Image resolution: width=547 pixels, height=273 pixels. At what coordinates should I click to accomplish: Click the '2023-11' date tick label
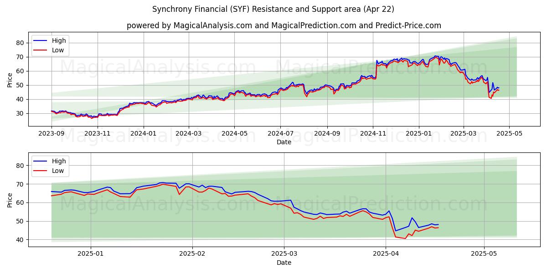point(98,133)
